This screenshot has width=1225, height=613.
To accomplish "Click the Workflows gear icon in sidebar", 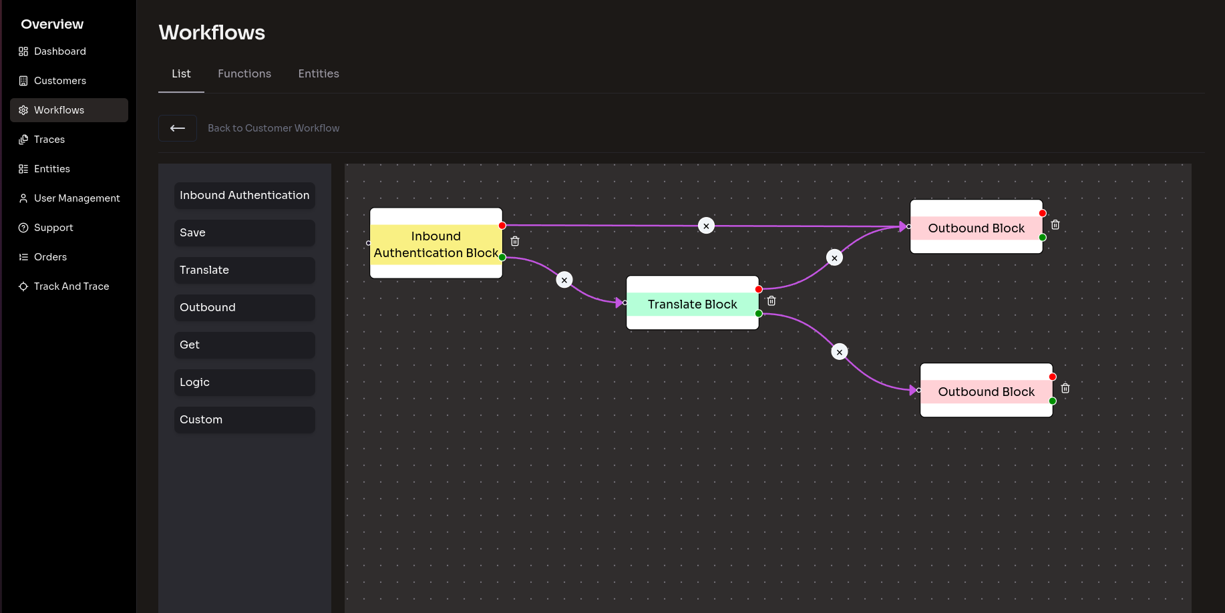I will click(23, 110).
